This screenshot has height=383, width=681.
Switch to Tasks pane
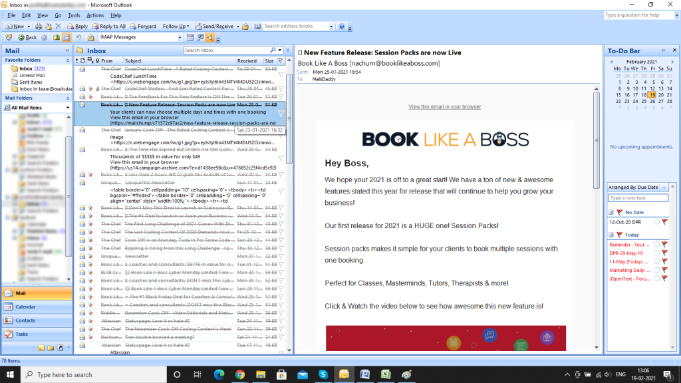pos(37,334)
